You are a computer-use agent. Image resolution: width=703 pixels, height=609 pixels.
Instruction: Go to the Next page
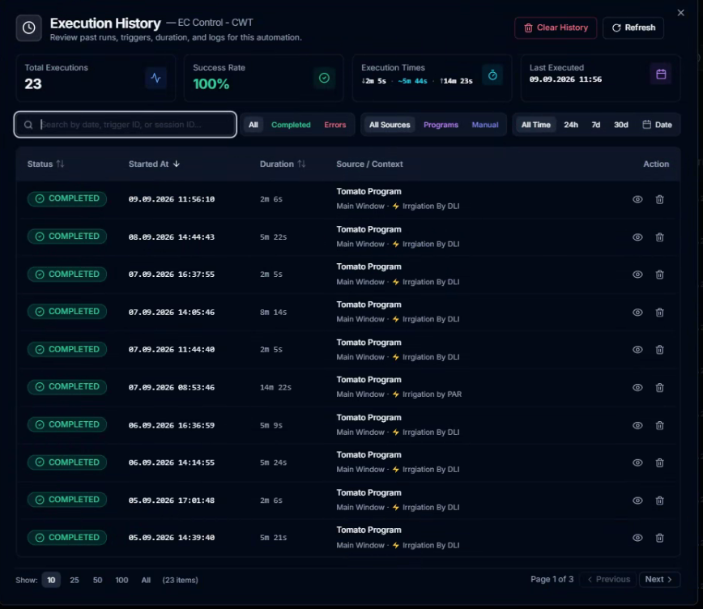pos(659,579)
